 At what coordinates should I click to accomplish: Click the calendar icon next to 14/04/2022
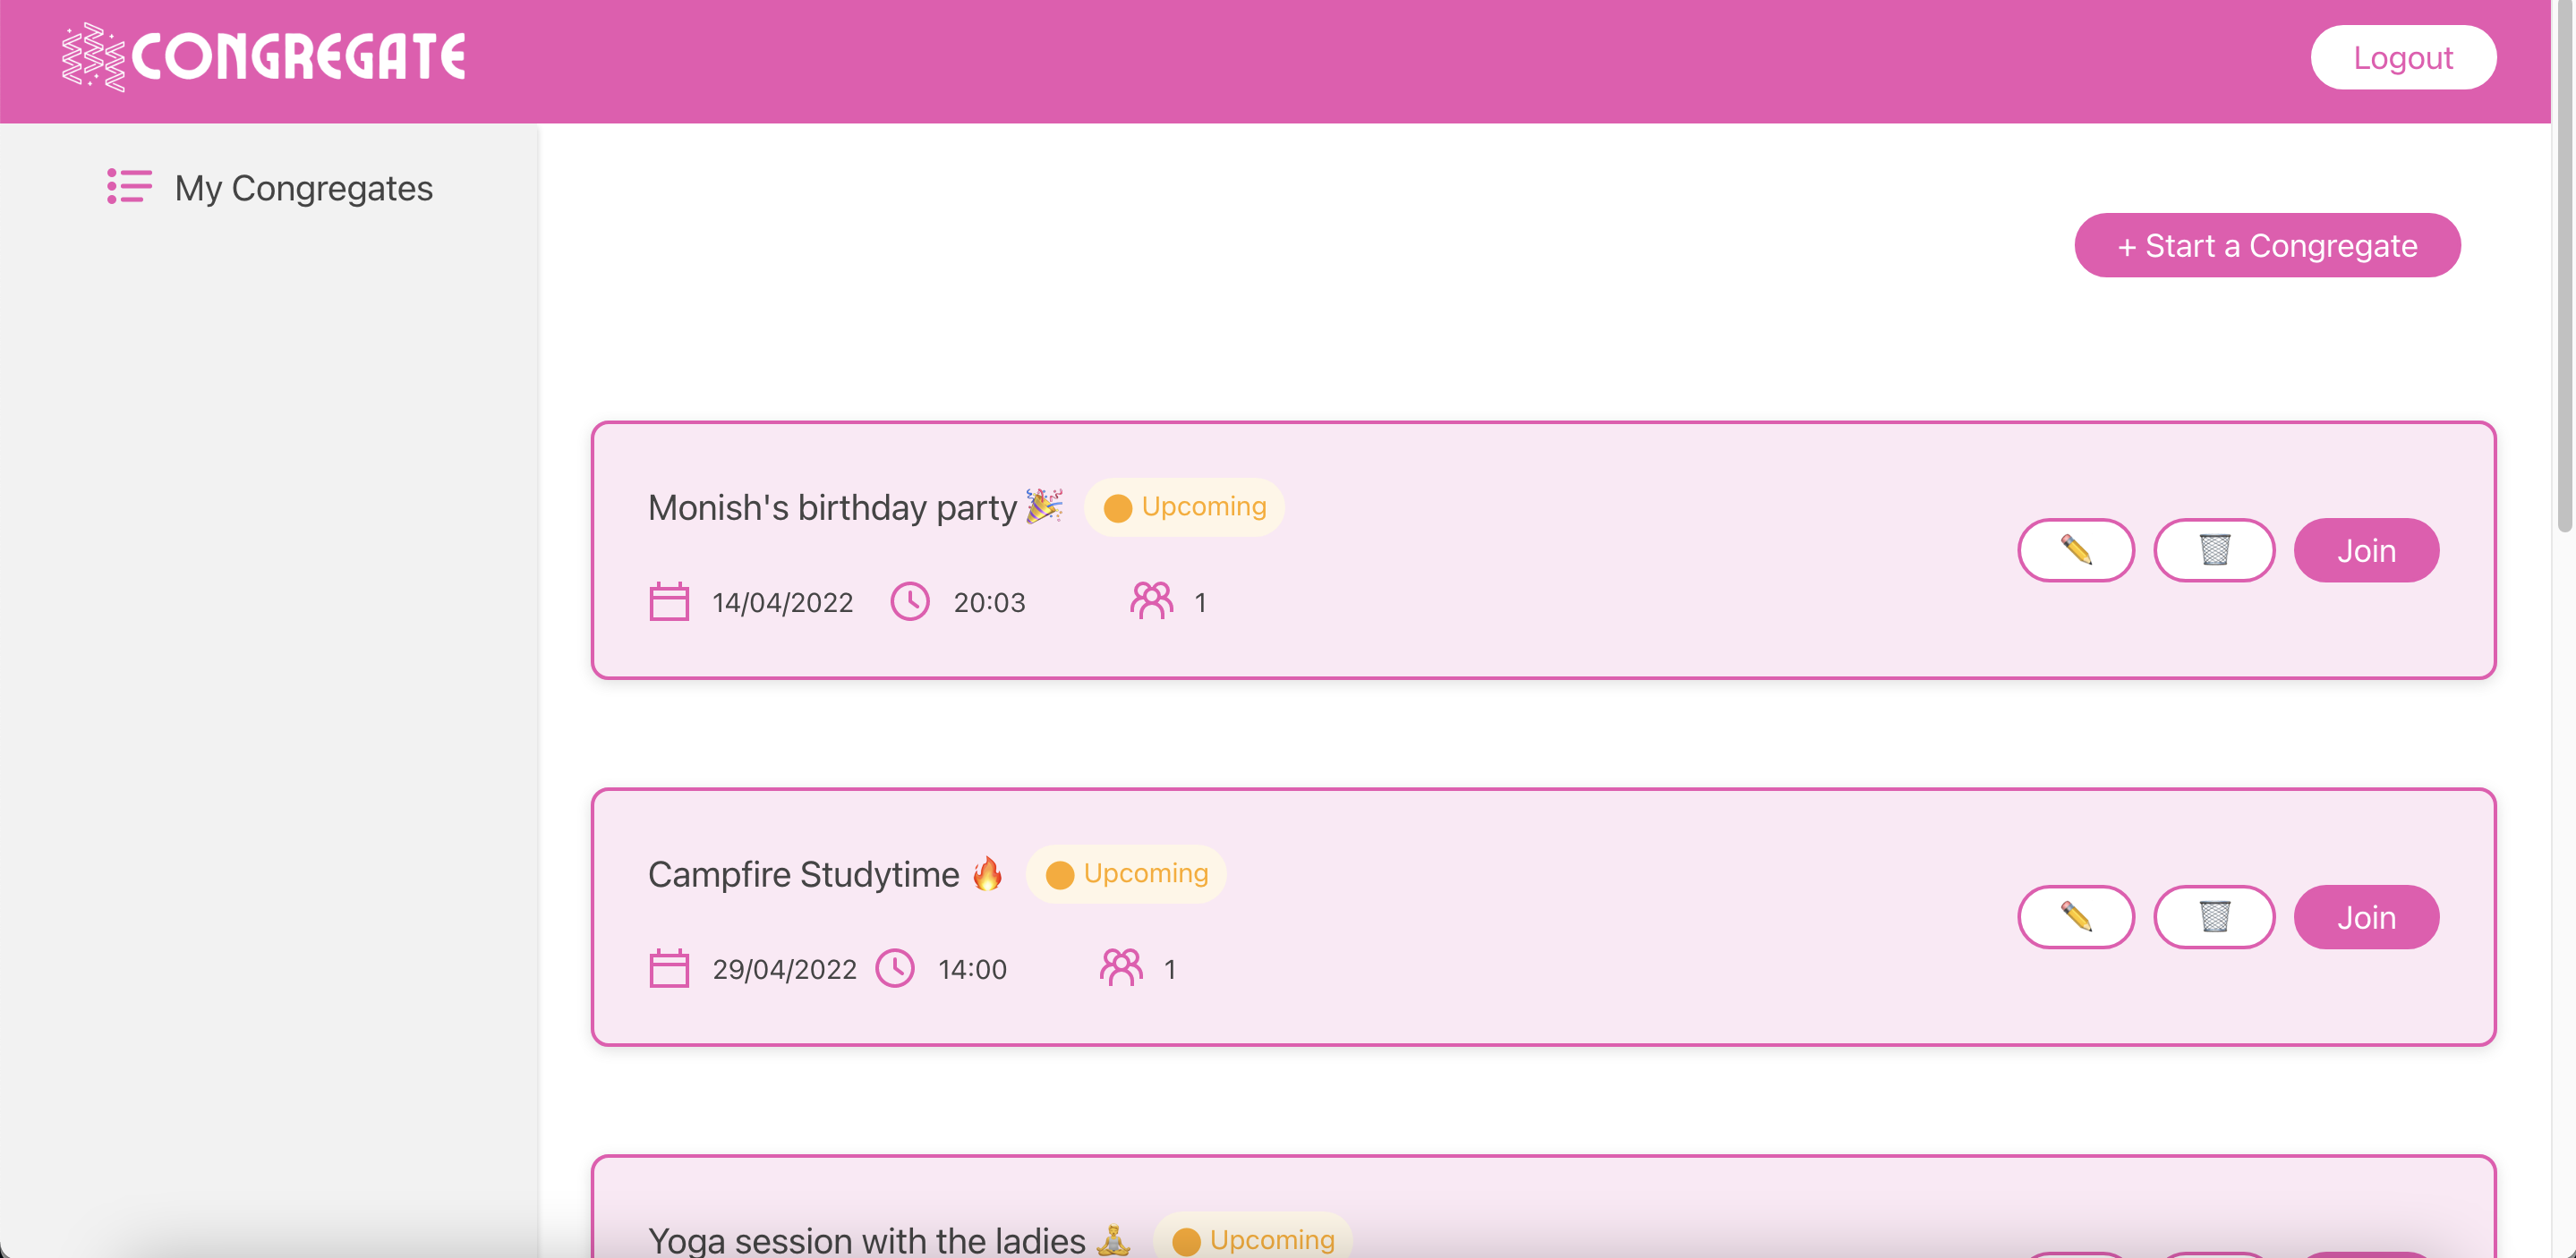click(x=669, y=602)
